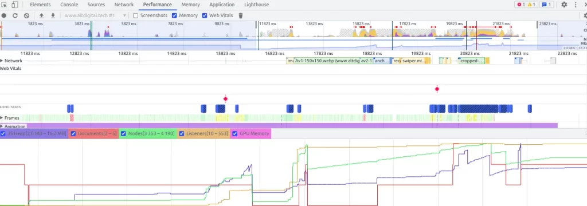Open the Console tab

click(x=69, y=5)
